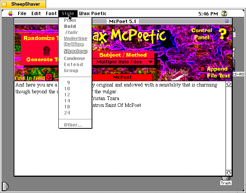Open the Wax Poetic menu
The image size is (246, 193).
pyautogui.click(x=93, y=14)
